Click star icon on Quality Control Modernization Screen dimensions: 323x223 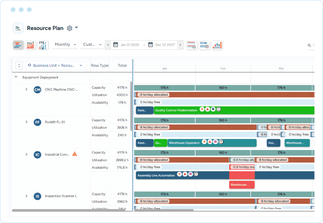pyautogui.click(x=202, y=109)
